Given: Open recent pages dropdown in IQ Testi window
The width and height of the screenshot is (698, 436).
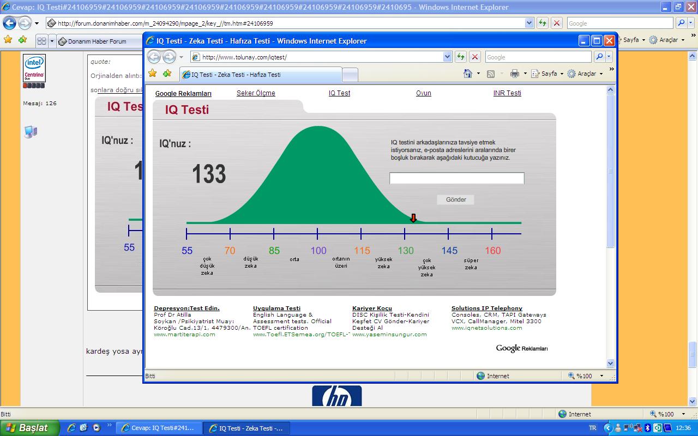Looking at the screenshot, I should click(182, 57).
